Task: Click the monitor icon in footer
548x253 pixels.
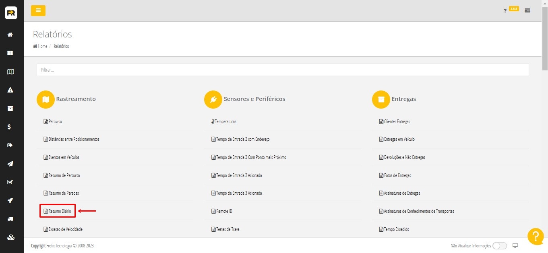Action: [x=515, y=246]
